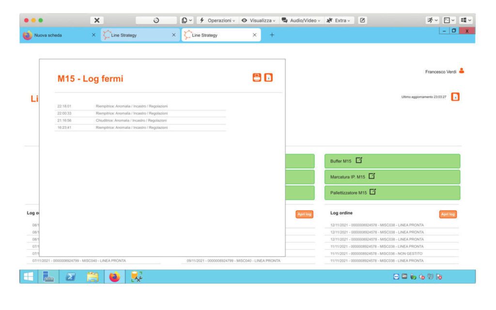The height and width of the screenshot is (310, 496).
Task: Click the Apri log button for Log ordine
Action: coord(448,213)
